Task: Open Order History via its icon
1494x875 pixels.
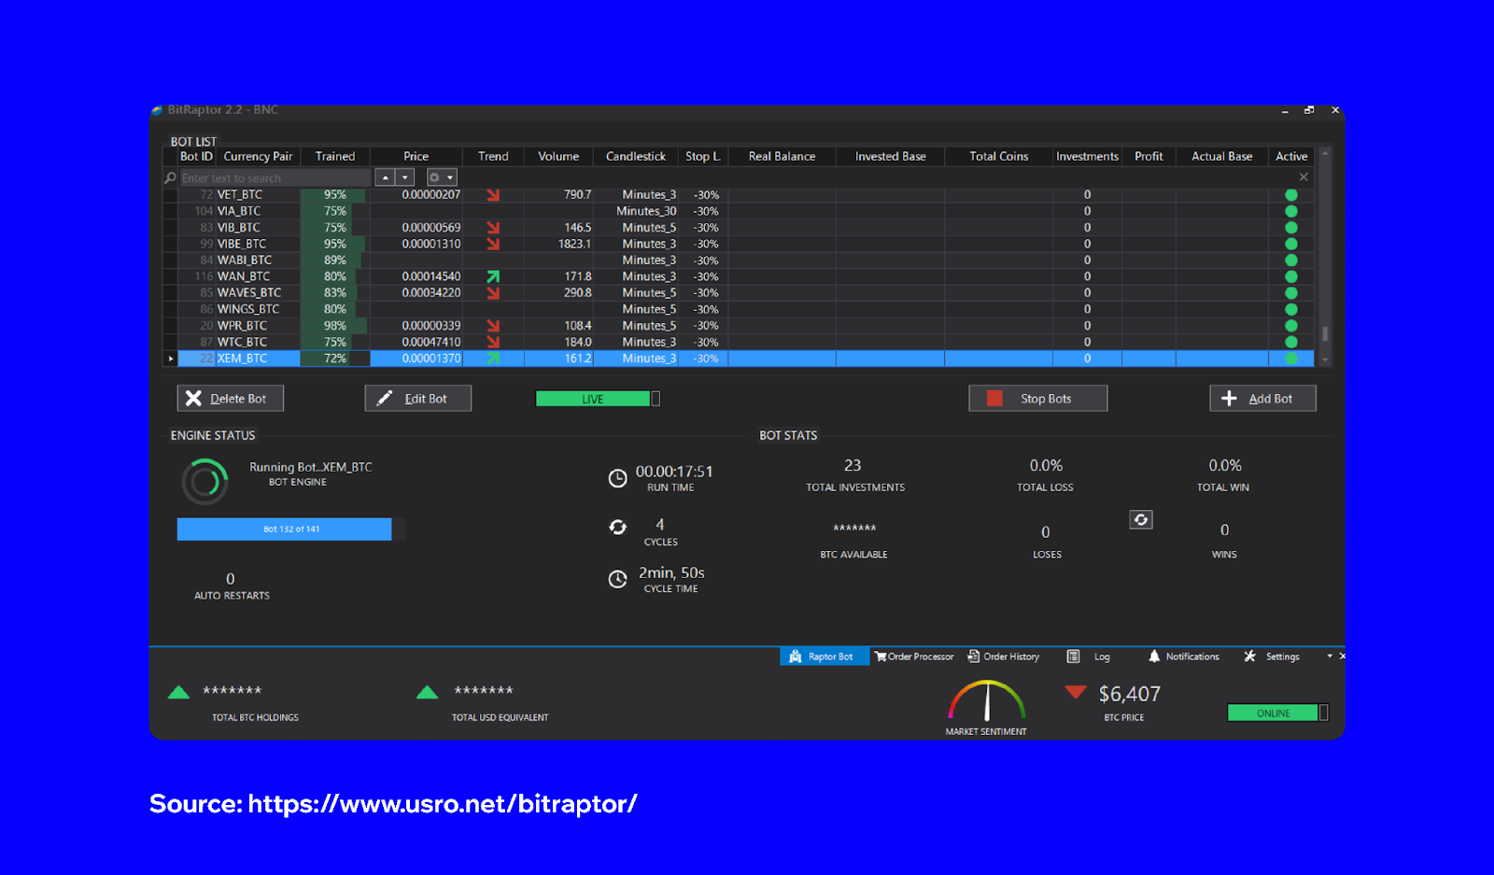Action: pos(973,656)
